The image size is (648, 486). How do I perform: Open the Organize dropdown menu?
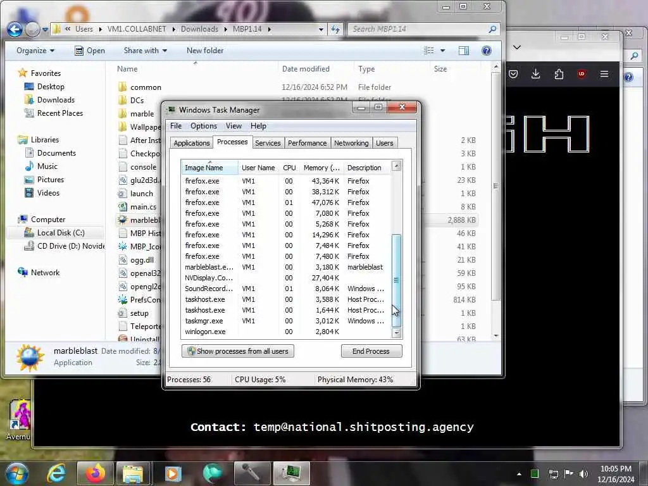tap(35, 51)
